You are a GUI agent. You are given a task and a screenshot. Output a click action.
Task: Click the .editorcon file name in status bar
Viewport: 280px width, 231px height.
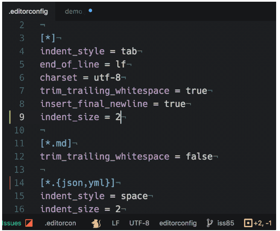pyautogui.click(x=60, y=223)
